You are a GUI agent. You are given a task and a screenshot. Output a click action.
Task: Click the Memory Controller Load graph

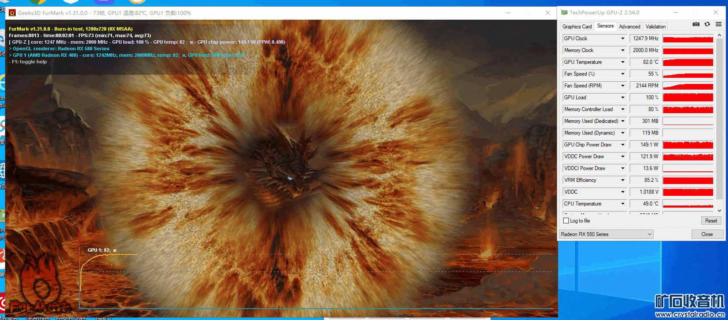tap(688, 109)
